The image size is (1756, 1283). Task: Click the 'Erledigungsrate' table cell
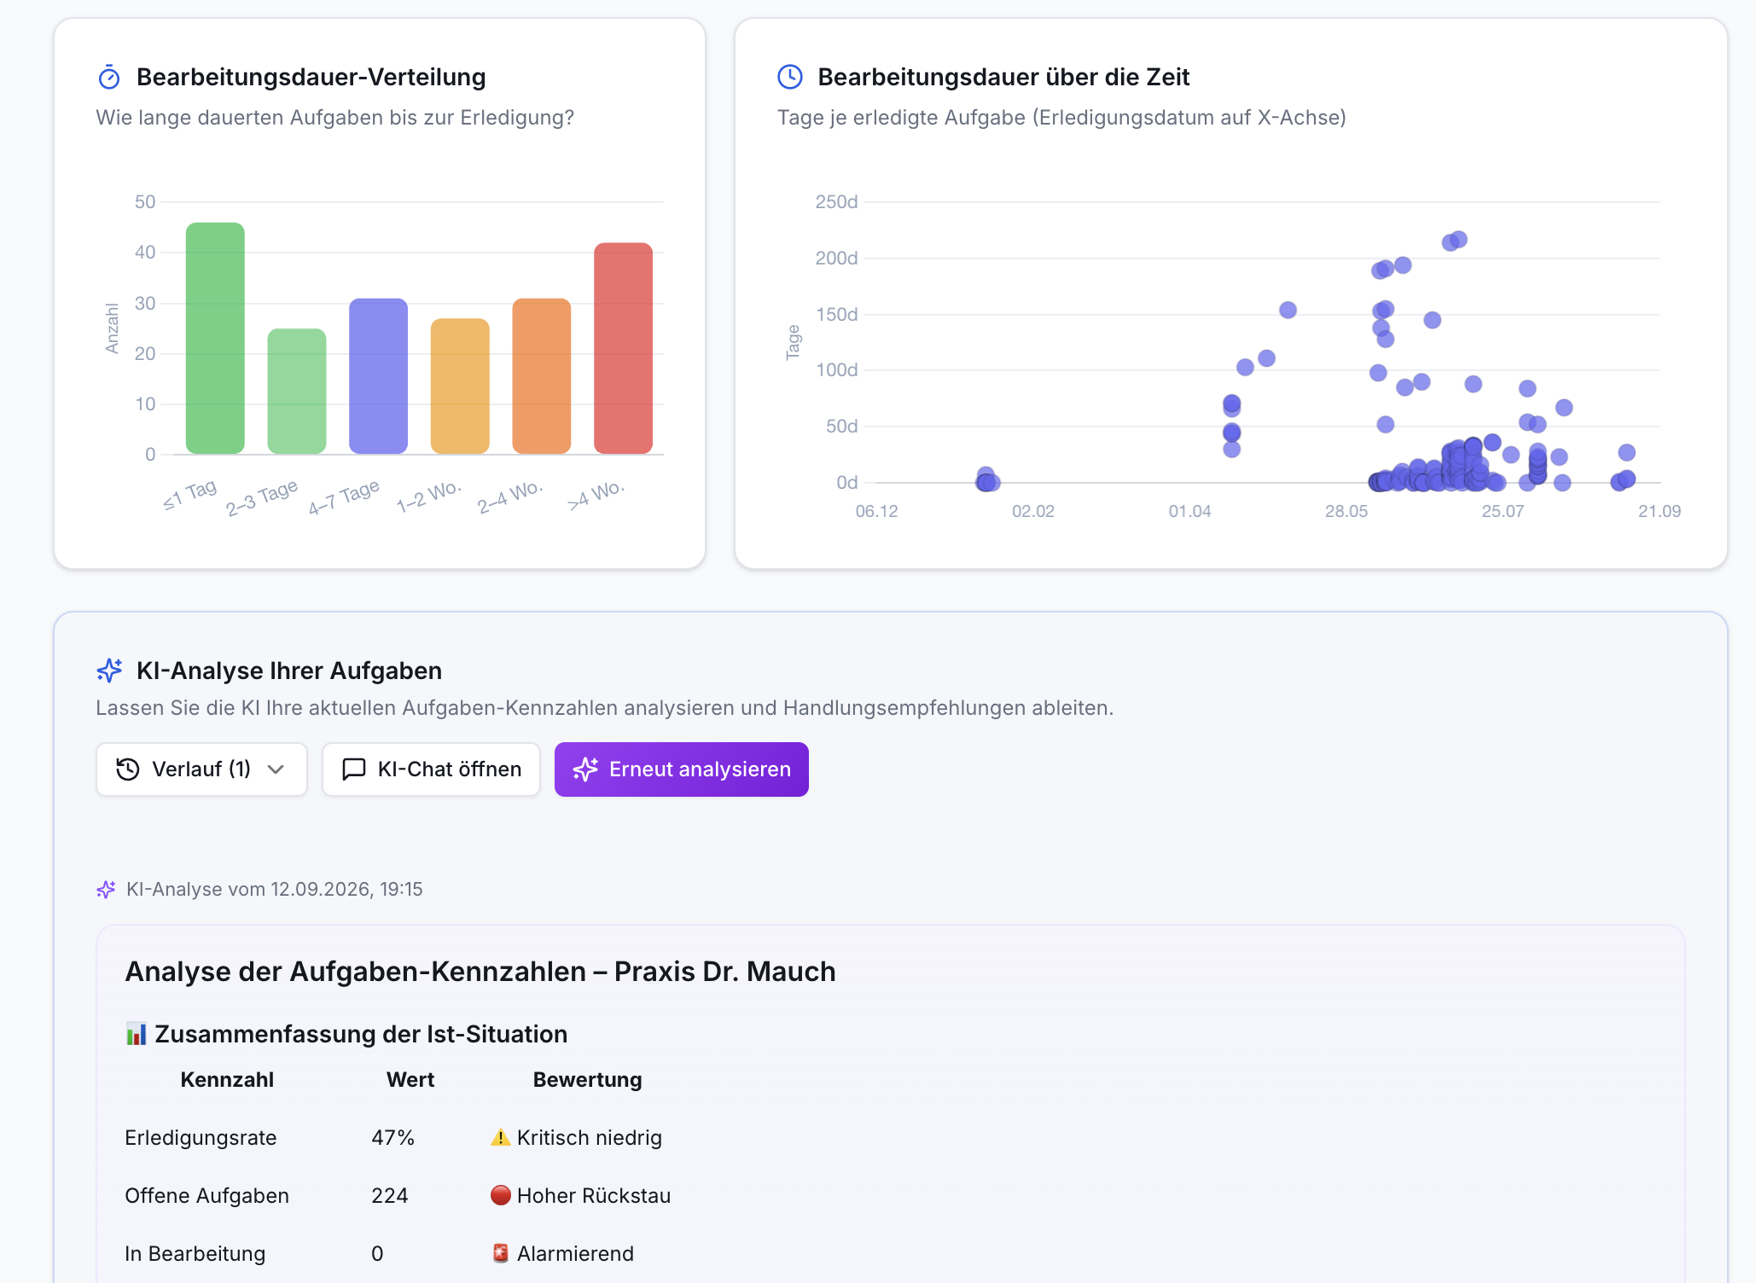201,1137
